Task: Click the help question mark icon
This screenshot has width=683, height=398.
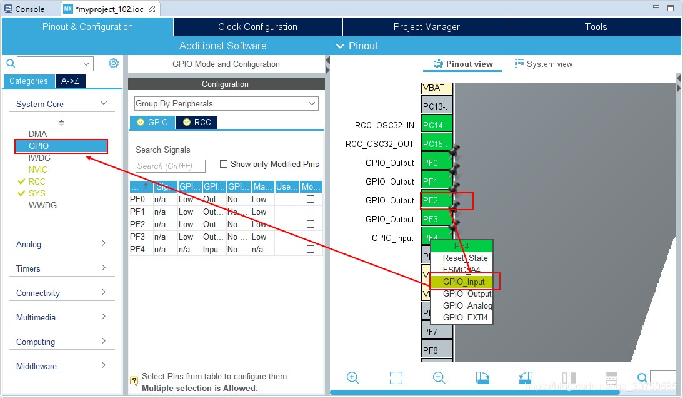Action: tap(134, 380)
